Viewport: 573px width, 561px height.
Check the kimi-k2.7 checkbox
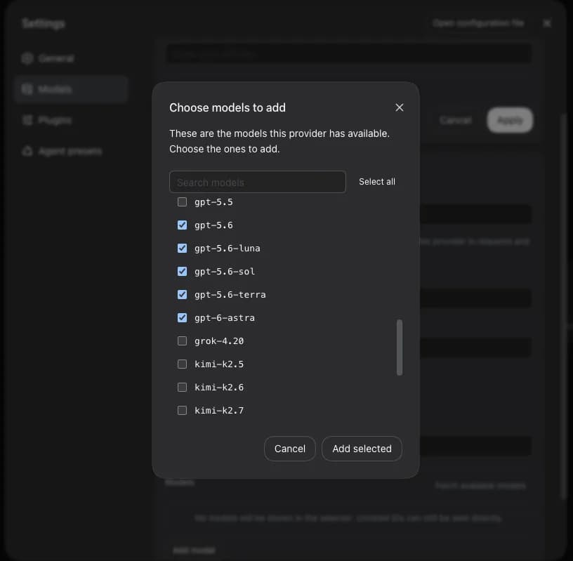tap(182, 411)
